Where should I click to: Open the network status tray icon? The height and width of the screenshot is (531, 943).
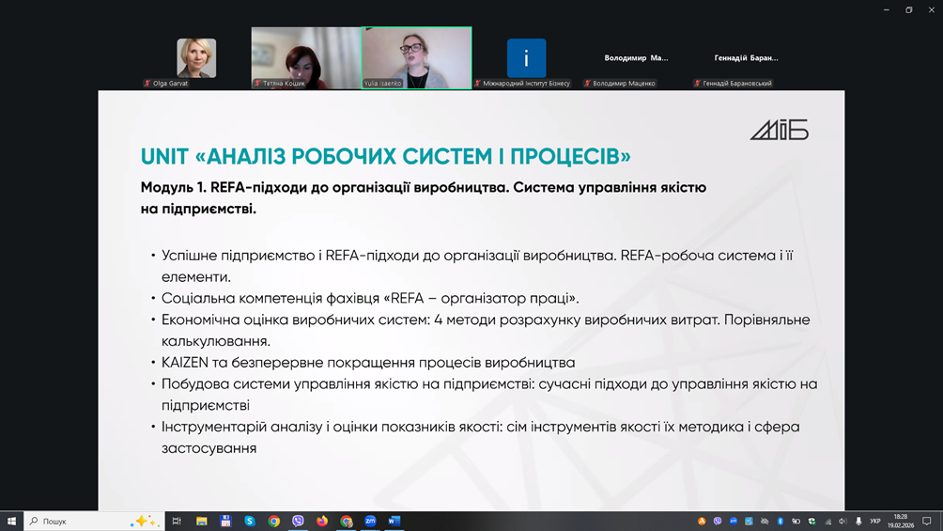click(x=827, y=521)
